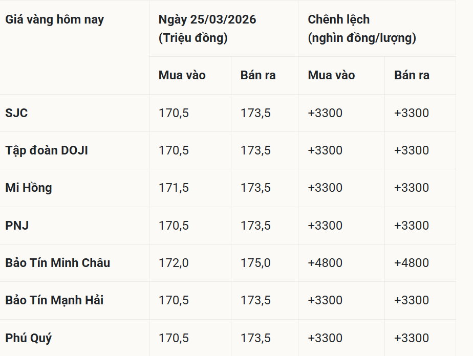Click SJC's sell price 173,5
Viewport: 473px width, 356px height.
(x=255, y=113)
